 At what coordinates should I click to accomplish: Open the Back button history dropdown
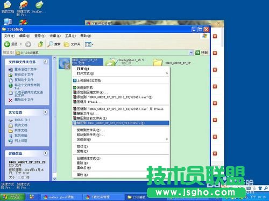(x=21, y=44)
